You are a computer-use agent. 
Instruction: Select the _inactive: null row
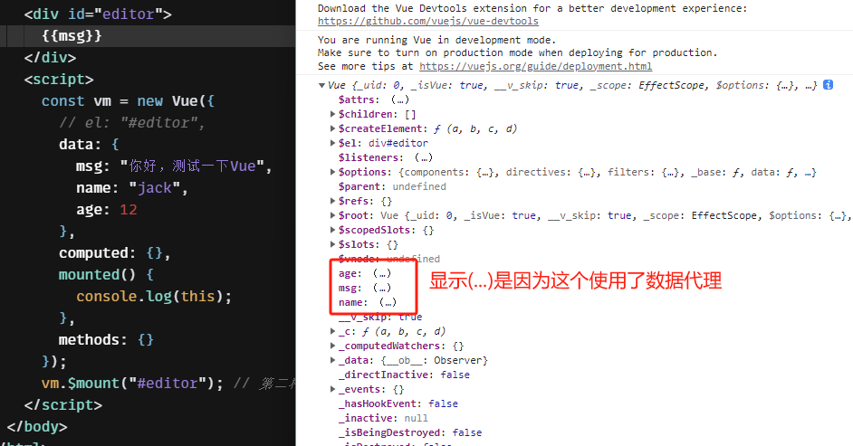coord(383,418)
